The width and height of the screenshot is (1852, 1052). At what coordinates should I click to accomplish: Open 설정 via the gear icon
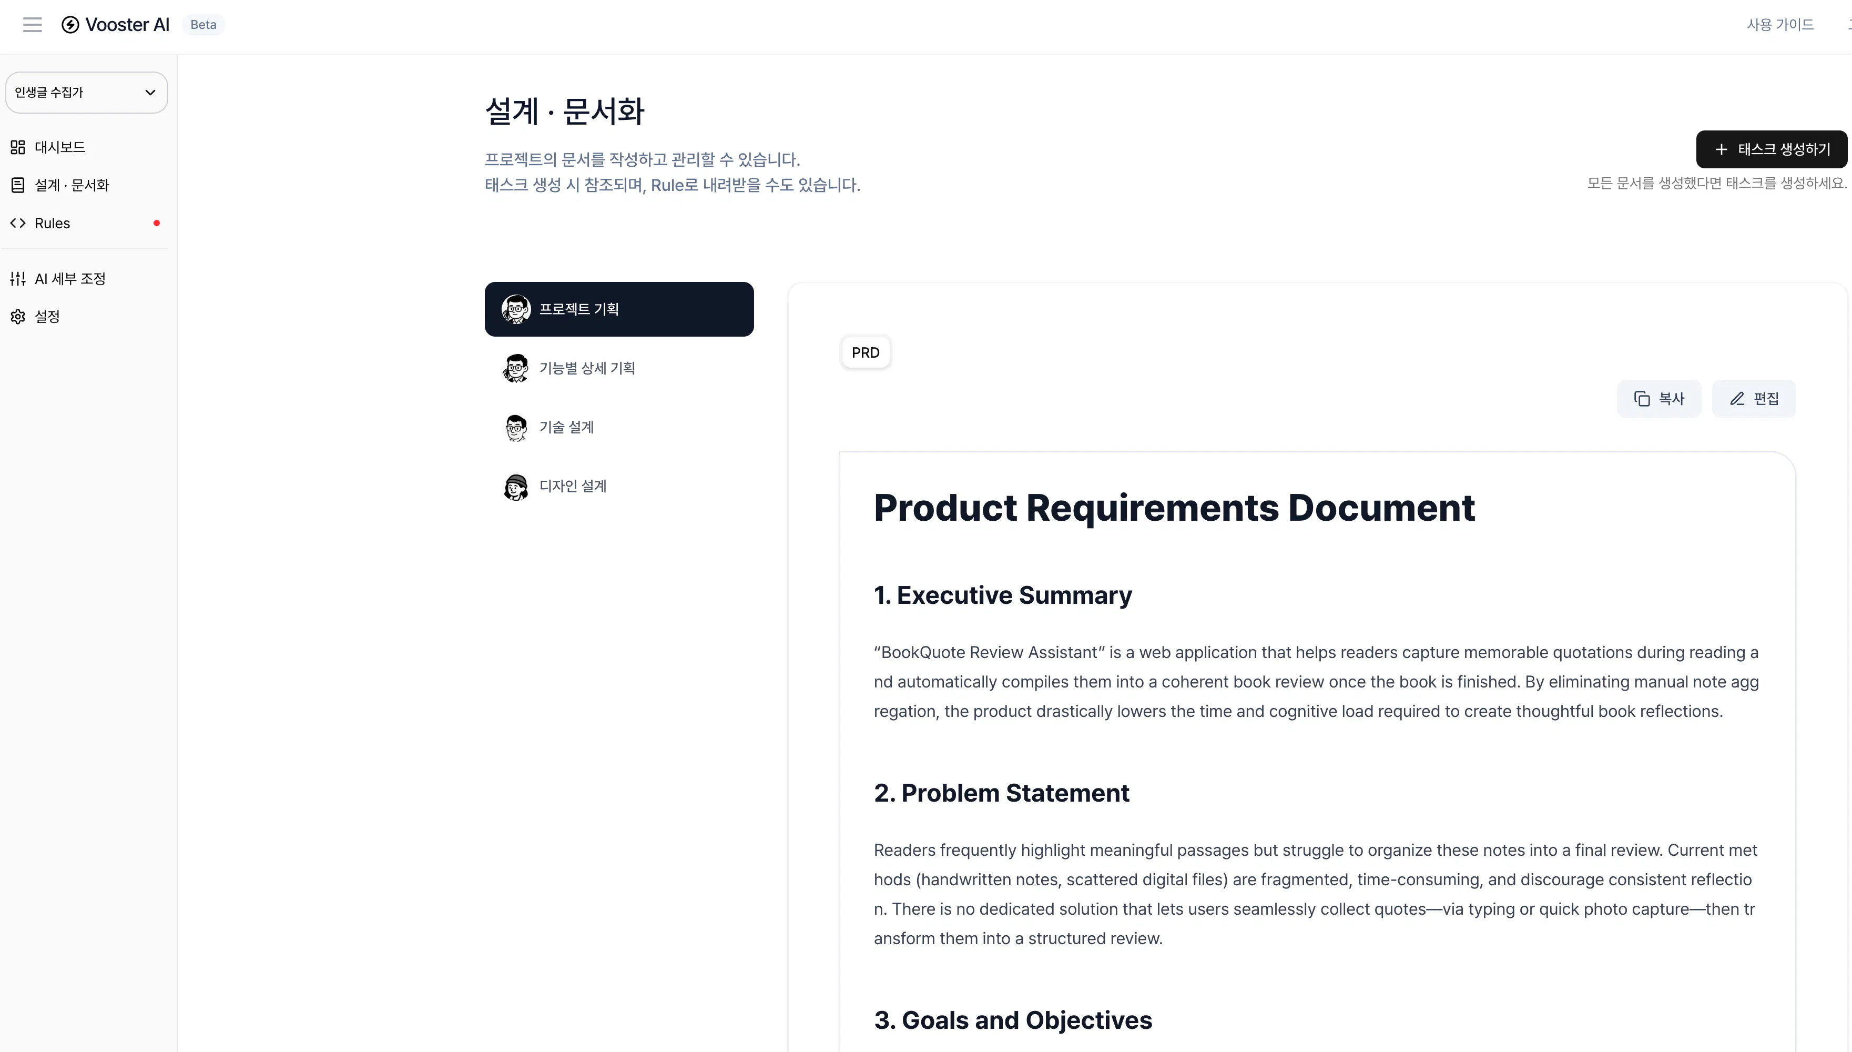point(17,317)
